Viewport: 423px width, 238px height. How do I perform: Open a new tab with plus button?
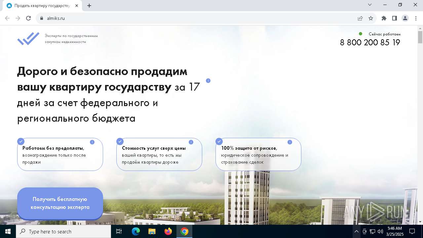[x=89, y=6]
